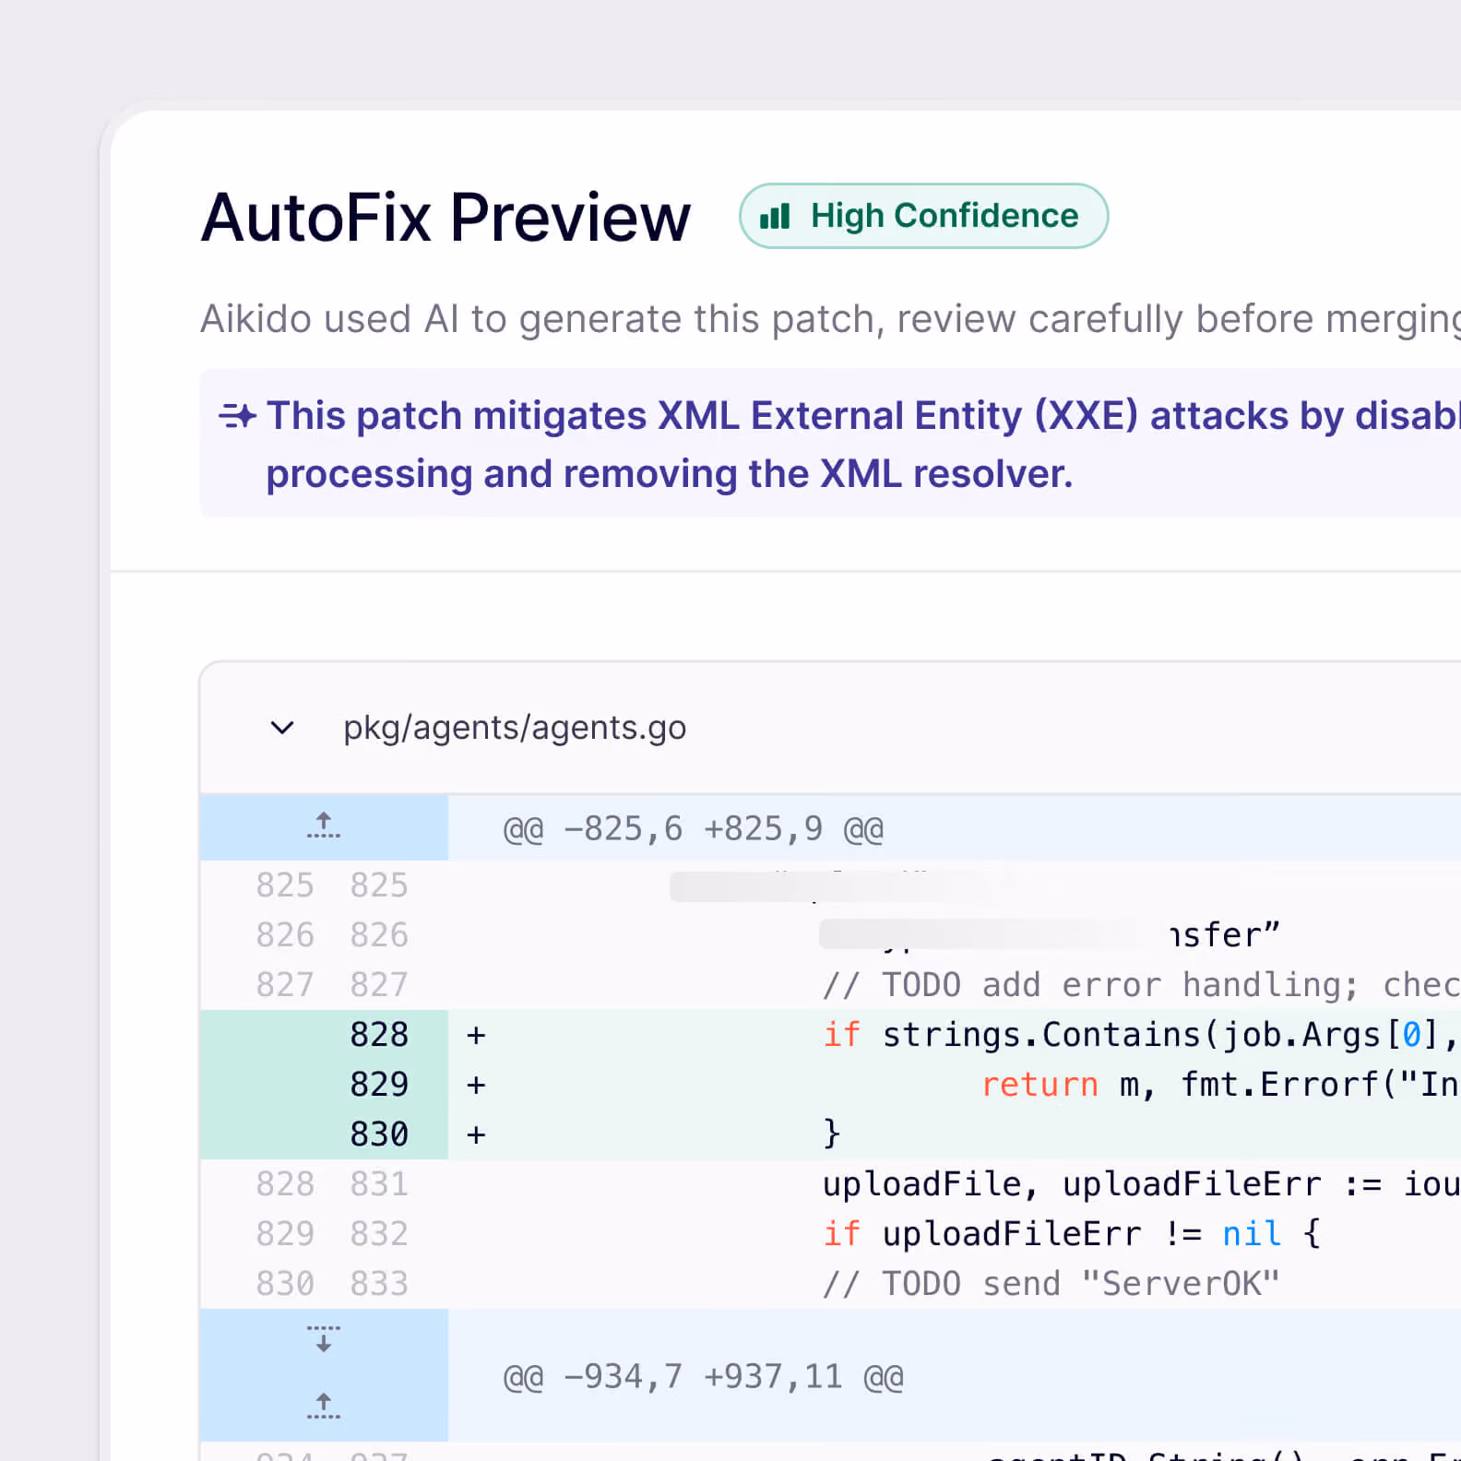Collapse the pkg/agents/agents.go file section

[x=282, y=728]
